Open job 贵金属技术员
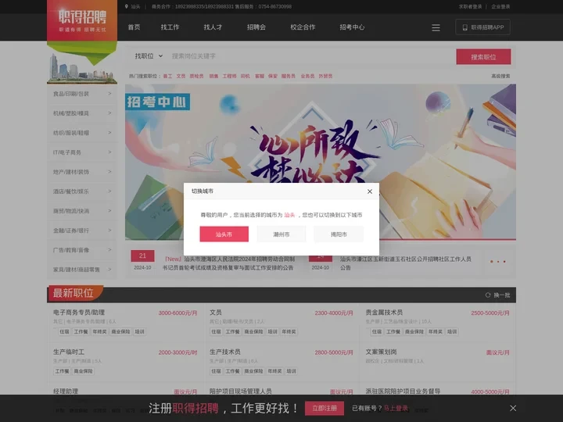Screen dimensions: 563x422 click(x=384, y=313)
